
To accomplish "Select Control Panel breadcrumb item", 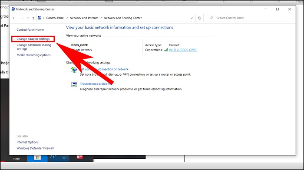I will [55, 18].
